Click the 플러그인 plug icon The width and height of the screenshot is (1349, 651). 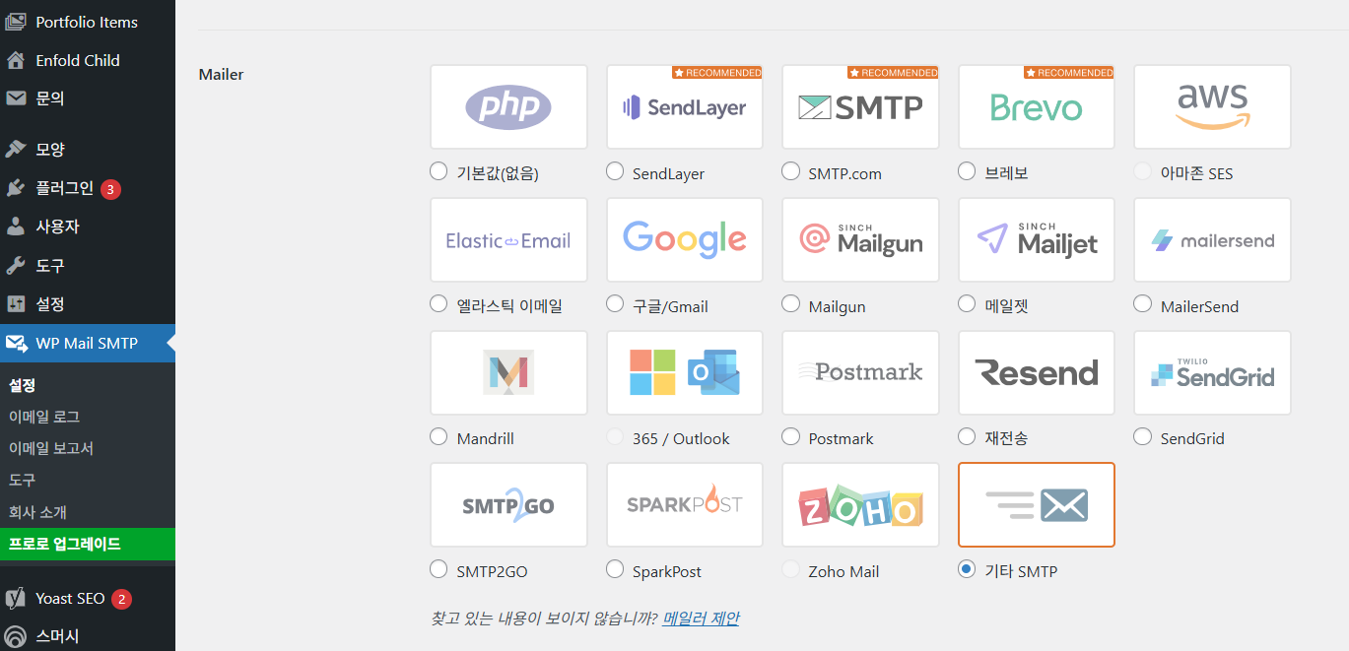click(16, 188)
